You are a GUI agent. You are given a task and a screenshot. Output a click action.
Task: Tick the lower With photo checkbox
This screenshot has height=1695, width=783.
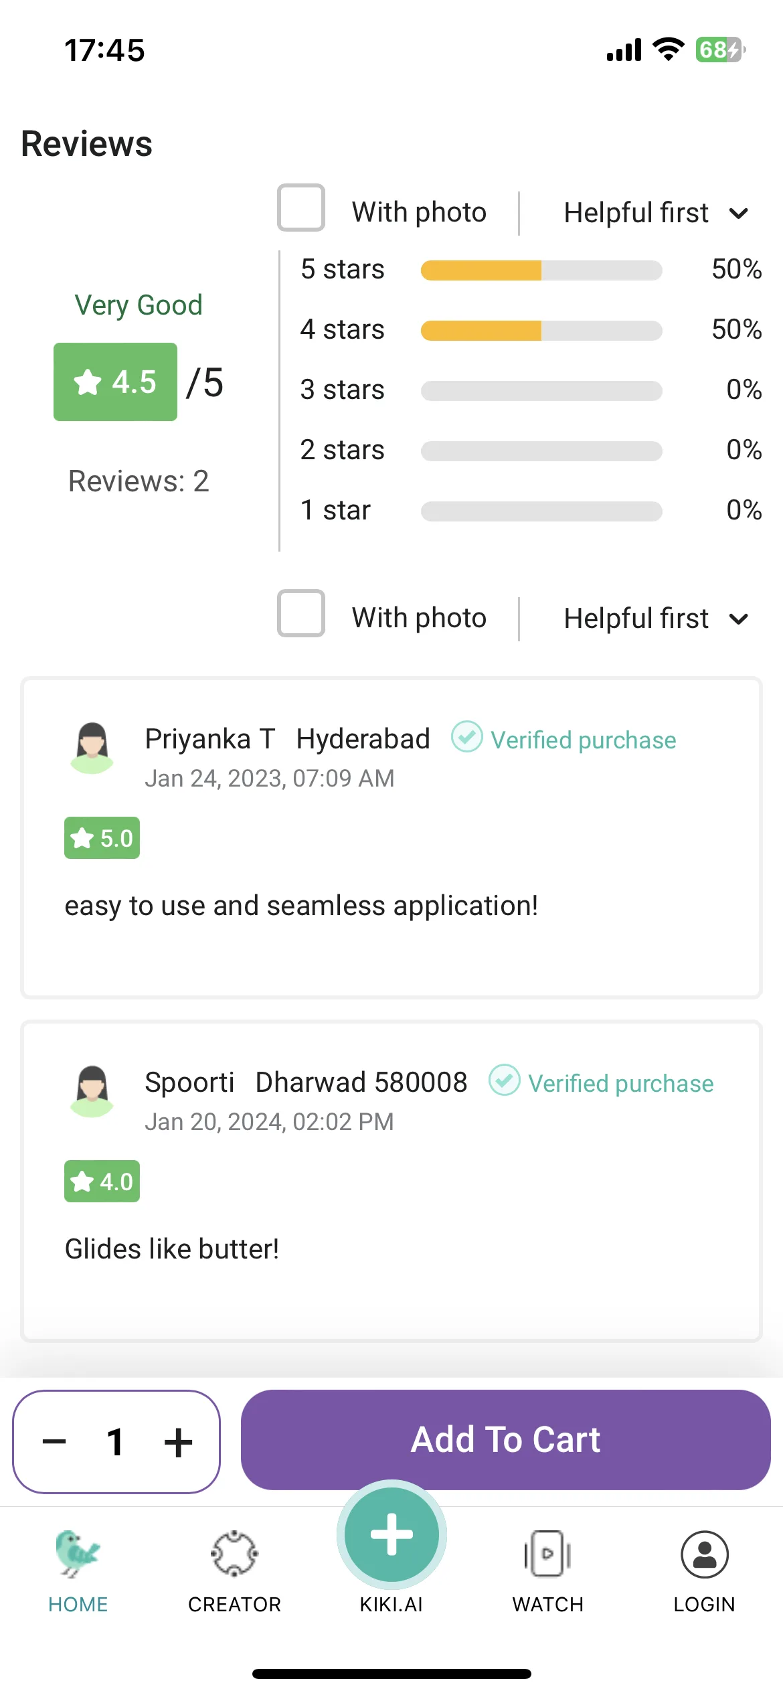(x=301, y=613)
